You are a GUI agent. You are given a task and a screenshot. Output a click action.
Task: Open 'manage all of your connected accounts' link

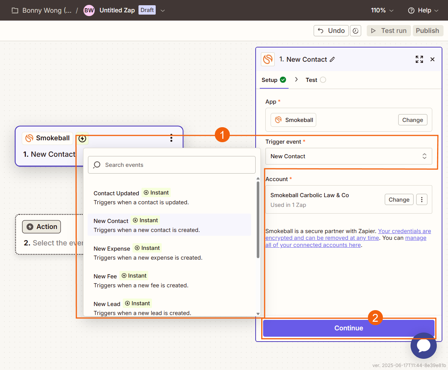(346, 242)
